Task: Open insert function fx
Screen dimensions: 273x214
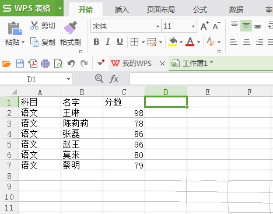Action: tap(114, 79)
